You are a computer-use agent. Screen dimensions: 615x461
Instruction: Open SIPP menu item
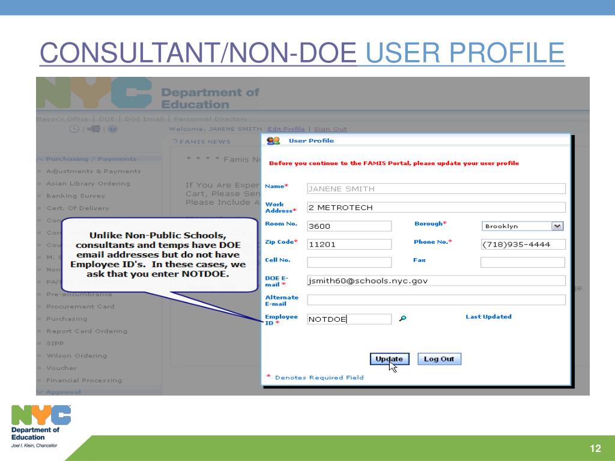(55, 343)
